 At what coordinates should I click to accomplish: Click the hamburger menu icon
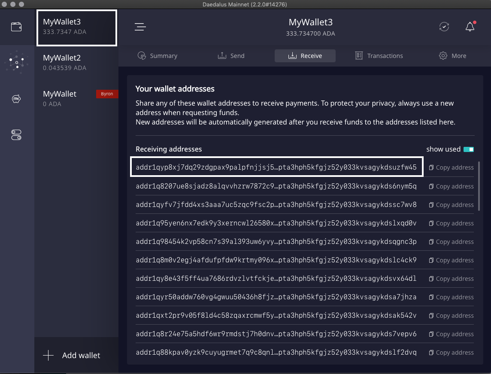[x=140, y=27]
